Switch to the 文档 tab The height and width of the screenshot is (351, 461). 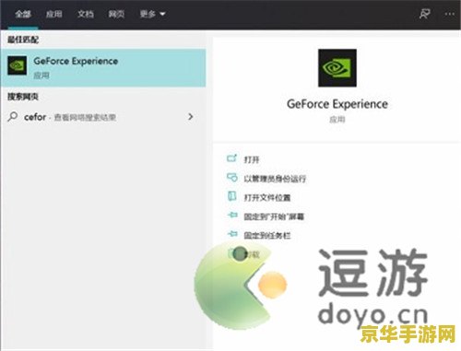(86, 14)
